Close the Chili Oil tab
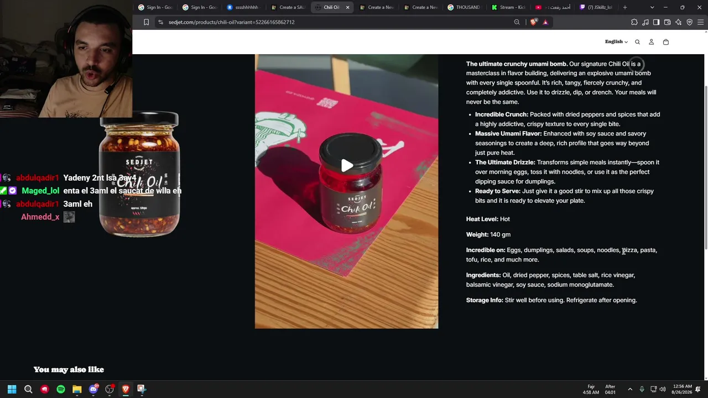Screen dimensions: 708x398 (348, 7)
